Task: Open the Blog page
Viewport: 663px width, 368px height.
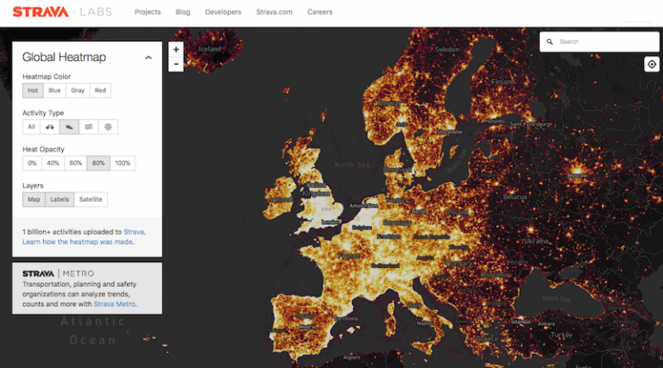Action: (x=183, y=12)
